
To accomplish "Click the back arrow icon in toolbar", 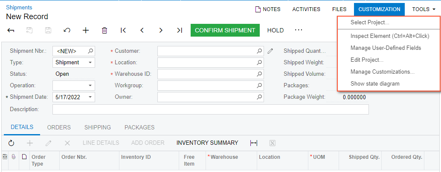I will click(11, 30).
